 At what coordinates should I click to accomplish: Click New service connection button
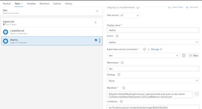[194, 55]
